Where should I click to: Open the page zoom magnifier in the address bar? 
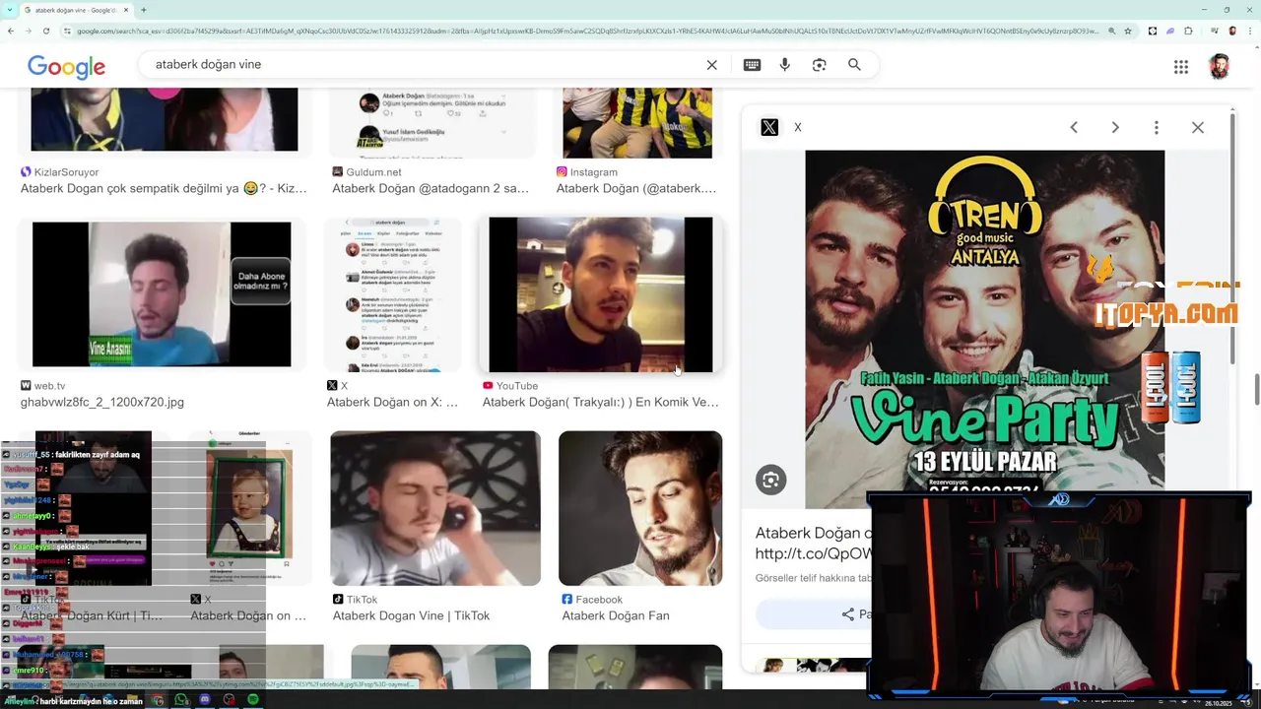pos(1111,31)
